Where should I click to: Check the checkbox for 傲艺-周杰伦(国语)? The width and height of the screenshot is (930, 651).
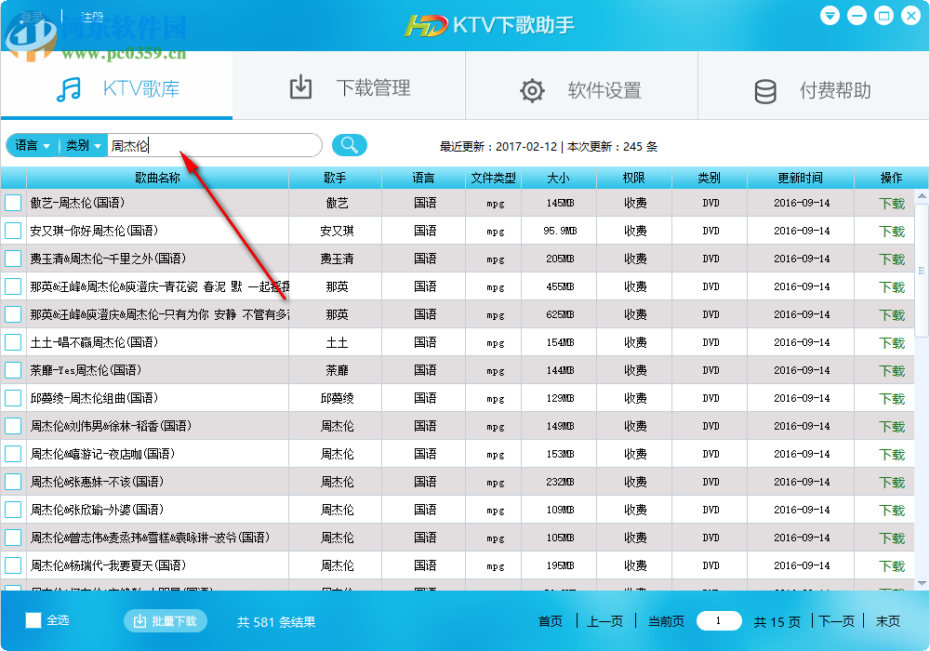click(x=13, y=203)
